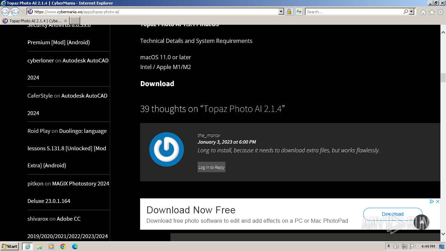Expand the search provider dropdown arrow
This screenshot has width=446, height=251.
(x=412, y=12)
